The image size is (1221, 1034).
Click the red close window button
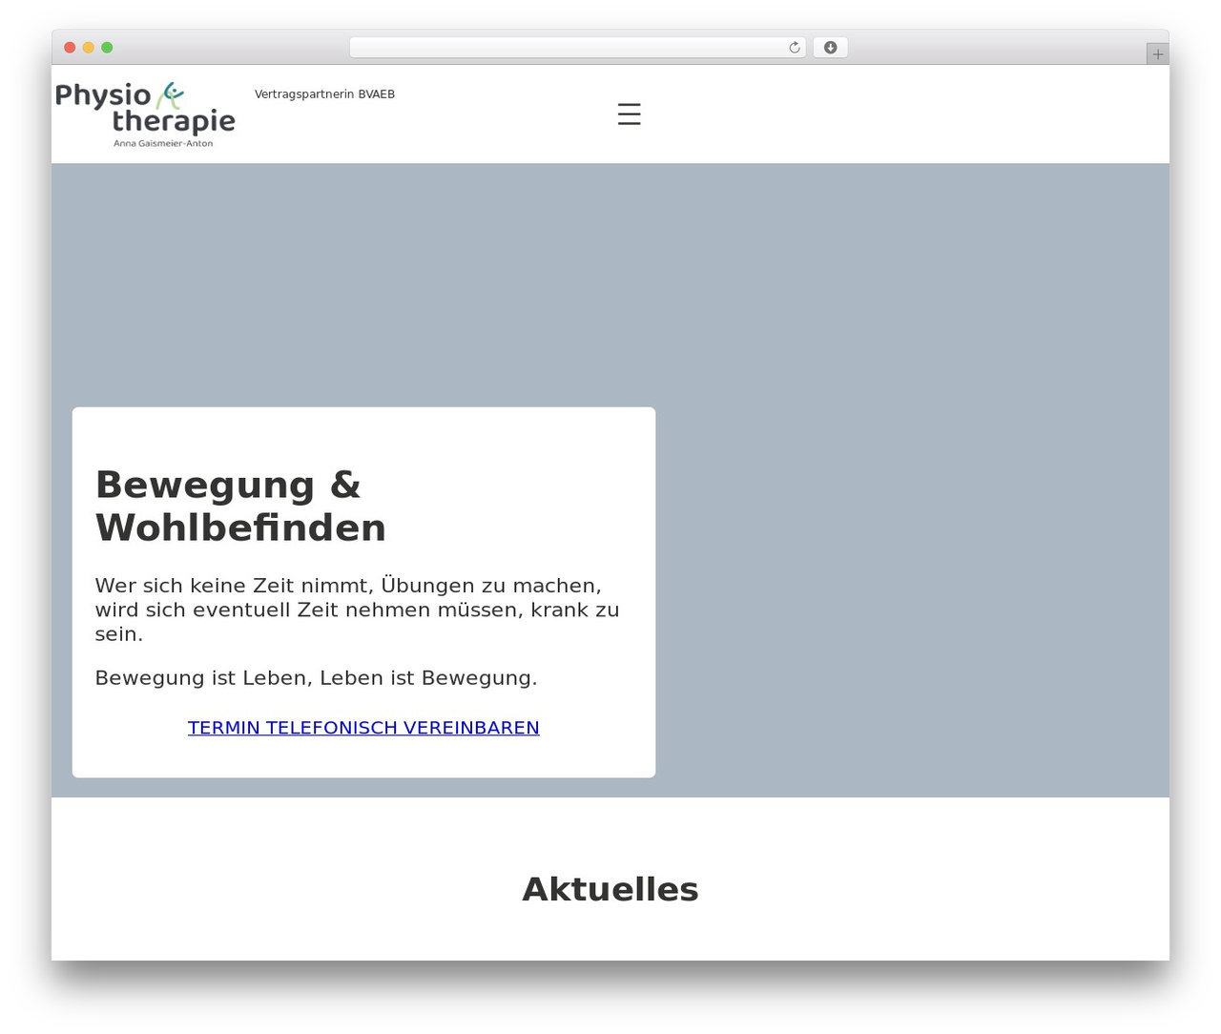pyautogui.click(x=70, y=48)
